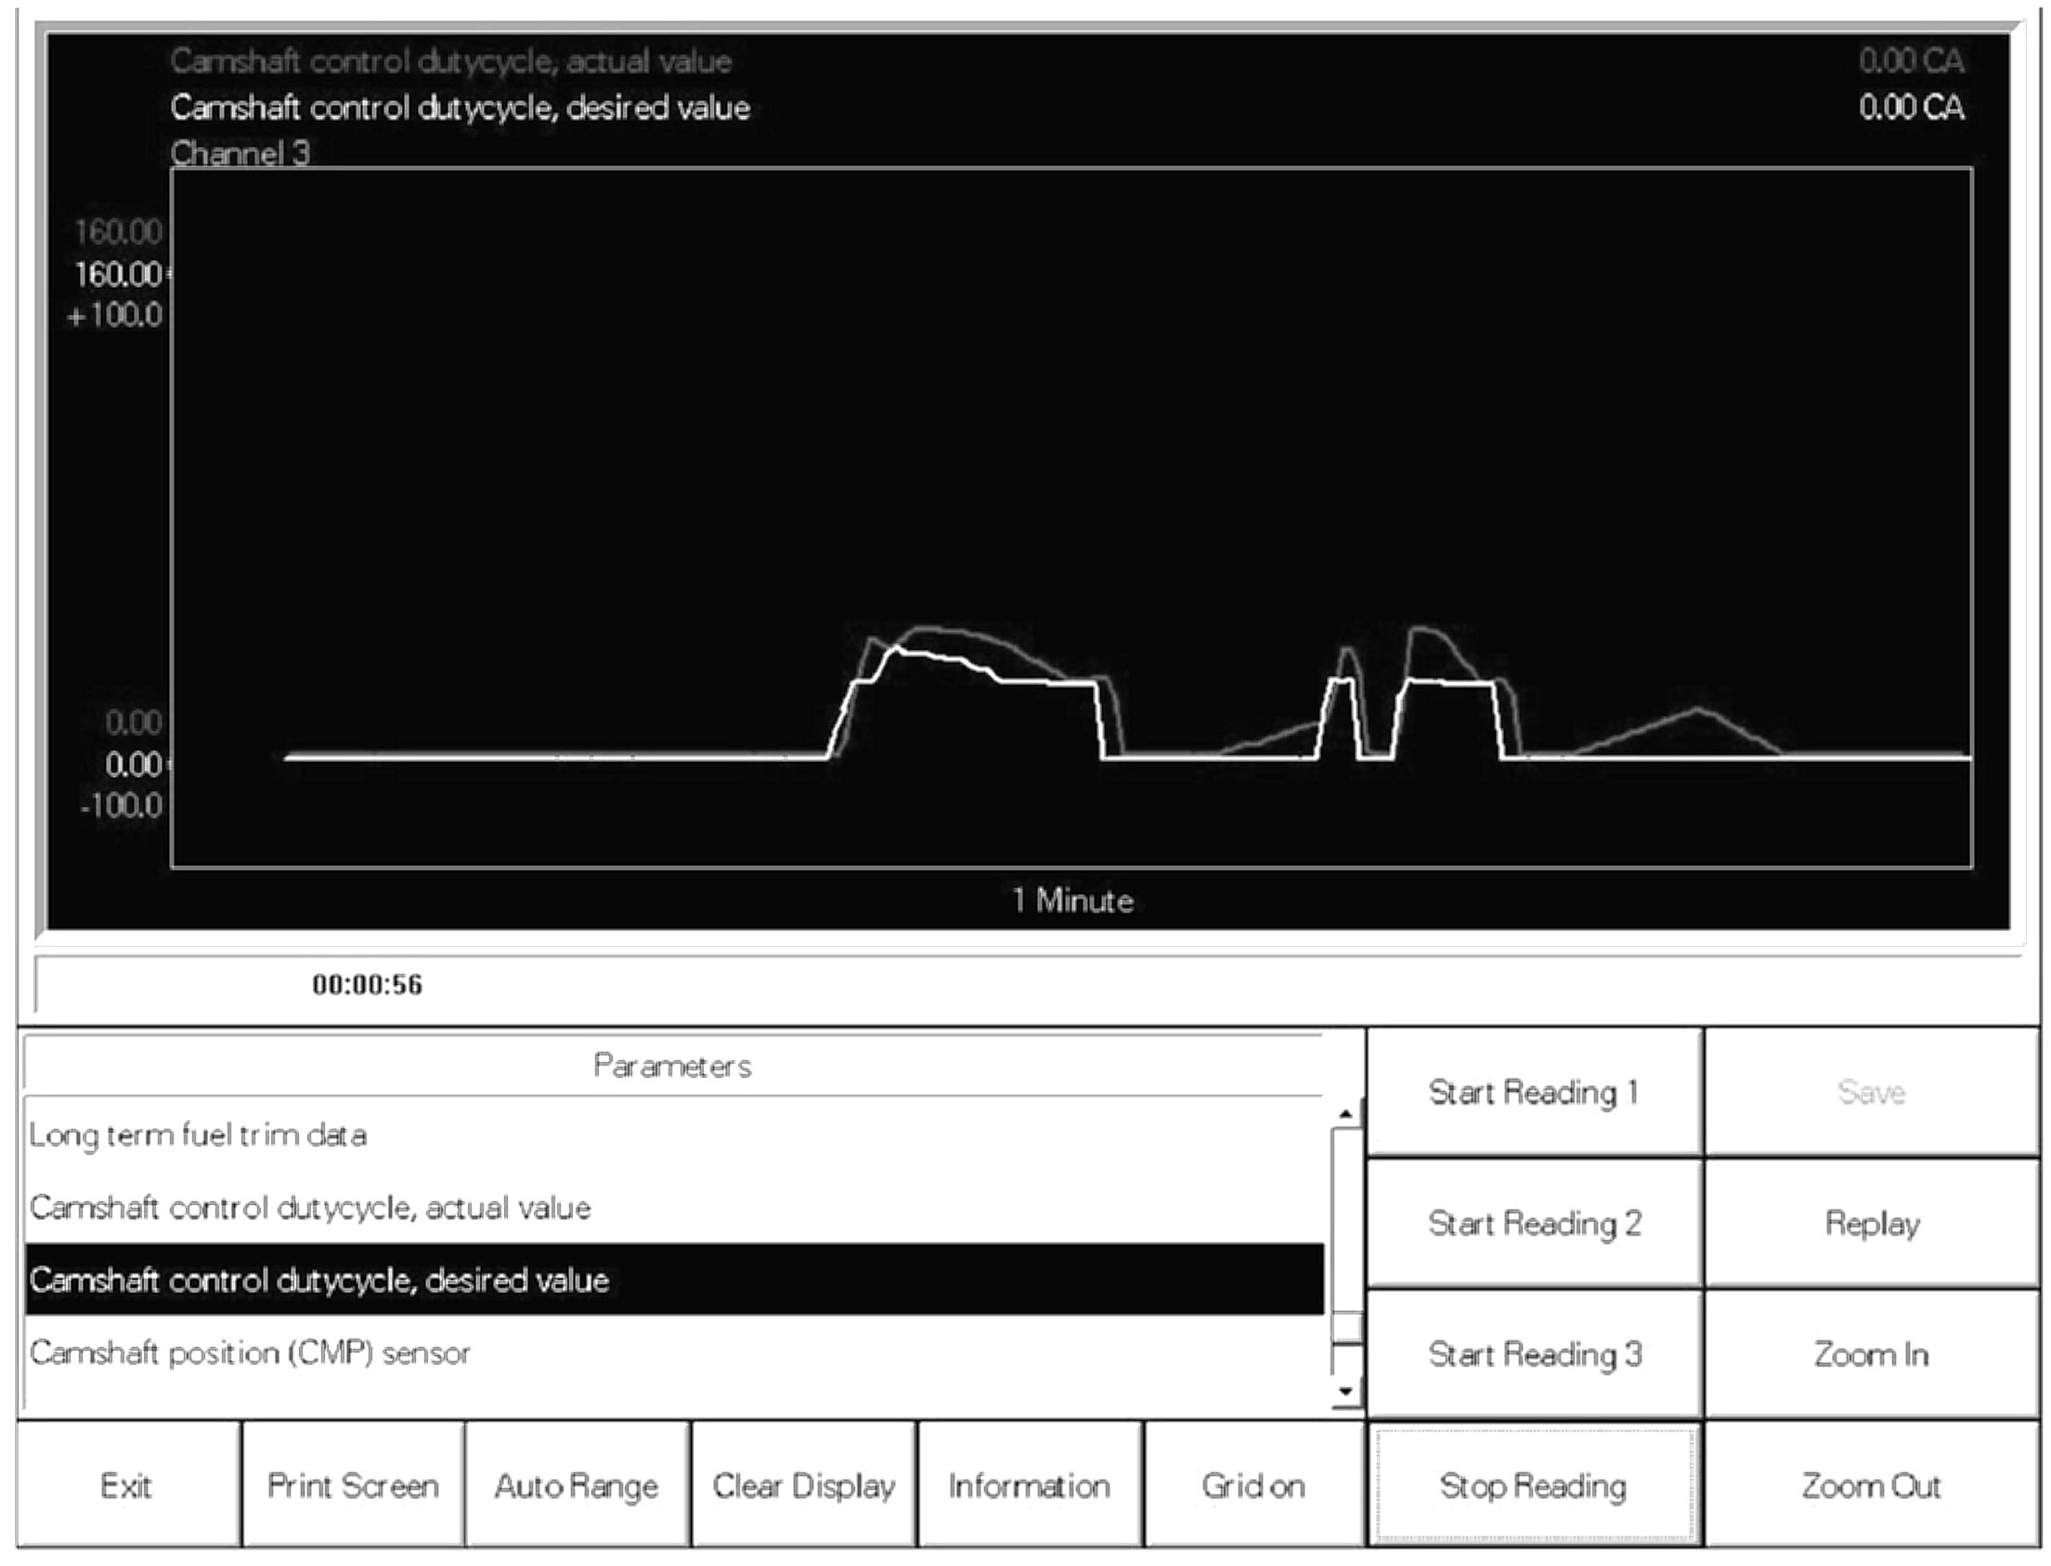Screen dimensions: 2051x1566
Task: Select Long term fuel trim data parameter
Action: [198, 1135]
